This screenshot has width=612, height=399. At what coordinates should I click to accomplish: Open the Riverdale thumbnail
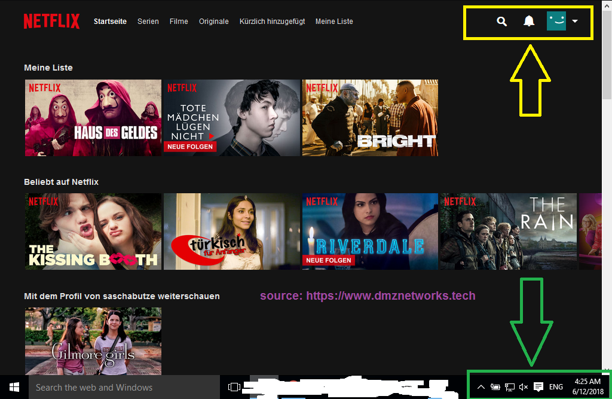pyautogui.click(x=370, y=232)
